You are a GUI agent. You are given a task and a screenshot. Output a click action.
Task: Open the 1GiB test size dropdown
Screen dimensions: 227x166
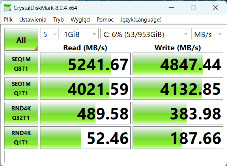click(x=80, y=34)
